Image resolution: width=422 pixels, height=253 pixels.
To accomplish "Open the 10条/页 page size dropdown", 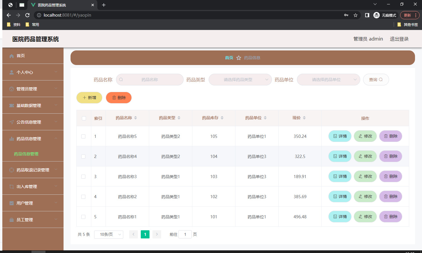I will [x=108, y=234].
